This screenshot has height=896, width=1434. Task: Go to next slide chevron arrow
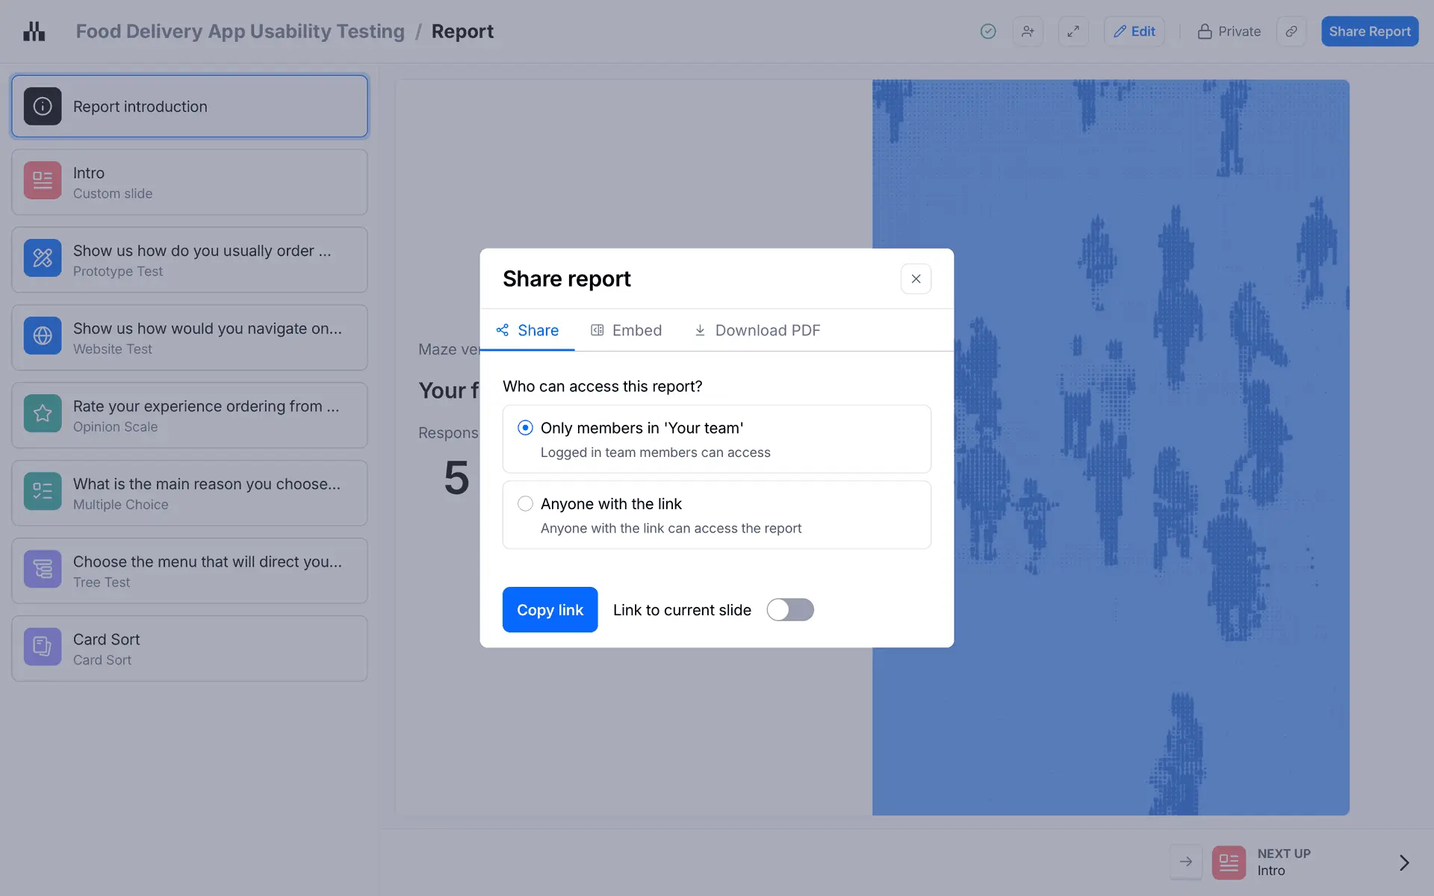1403,862
